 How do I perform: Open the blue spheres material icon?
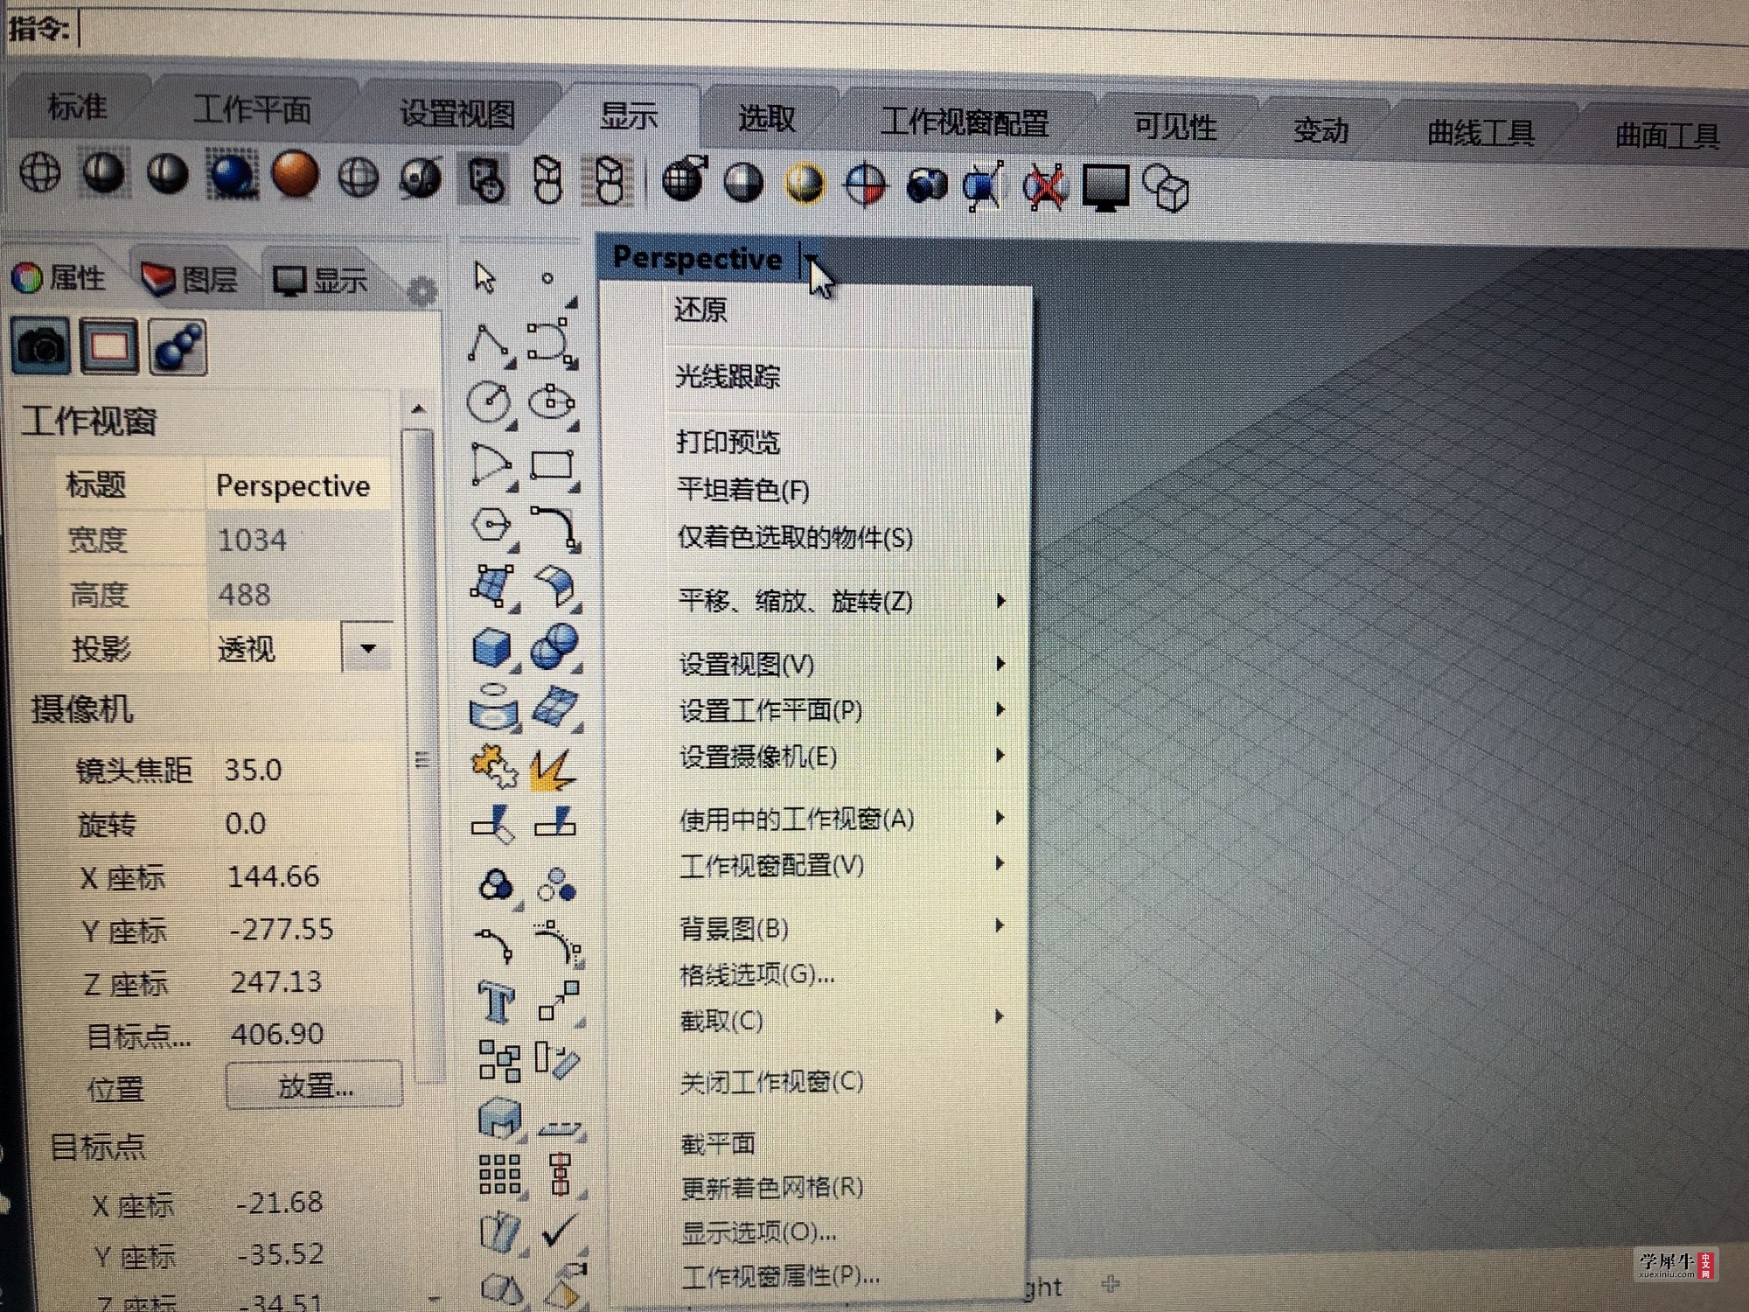click(178, 347)
